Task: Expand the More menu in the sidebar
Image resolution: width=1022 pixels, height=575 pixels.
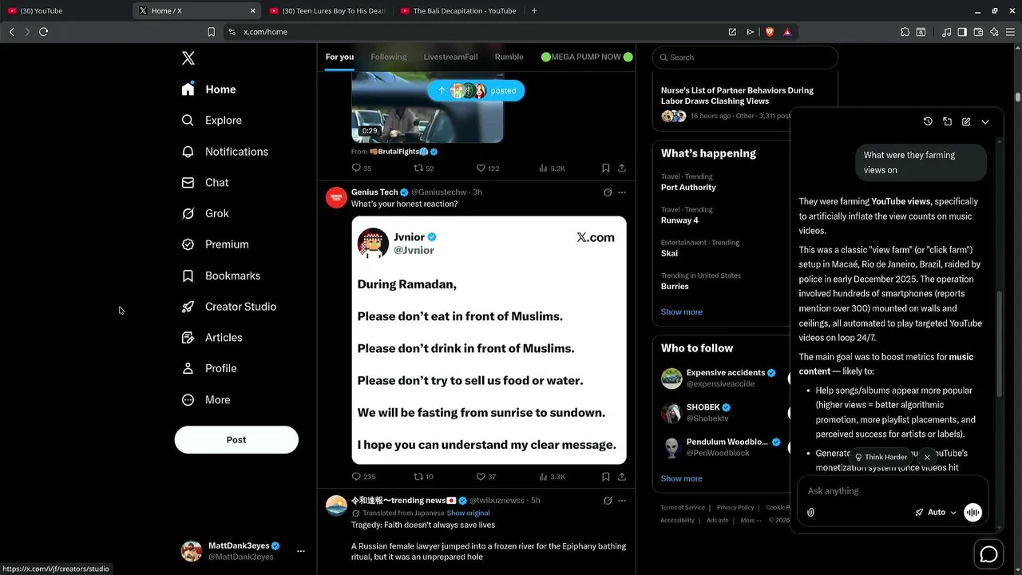Action: [206, 400]
